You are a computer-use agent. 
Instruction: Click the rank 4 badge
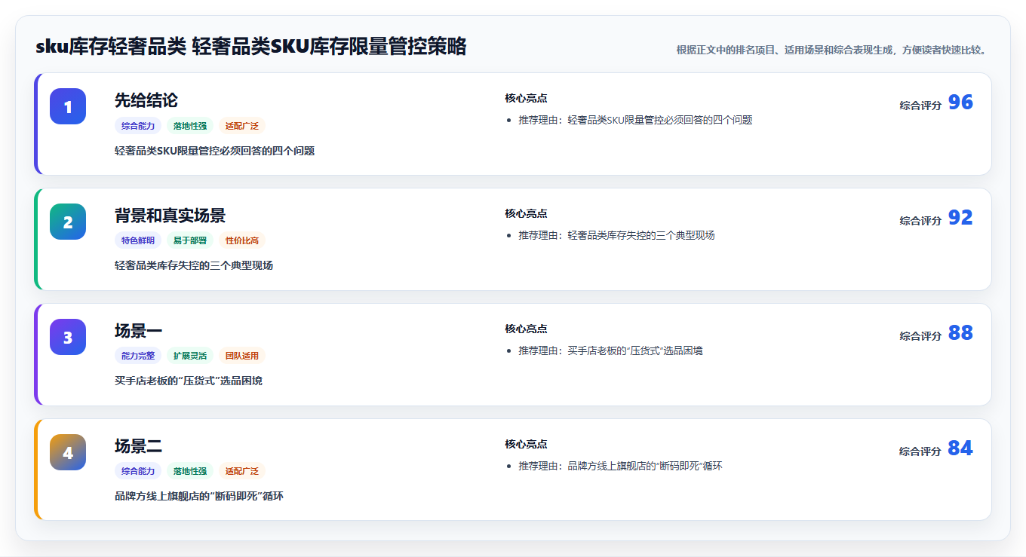(x=68, y=452)
